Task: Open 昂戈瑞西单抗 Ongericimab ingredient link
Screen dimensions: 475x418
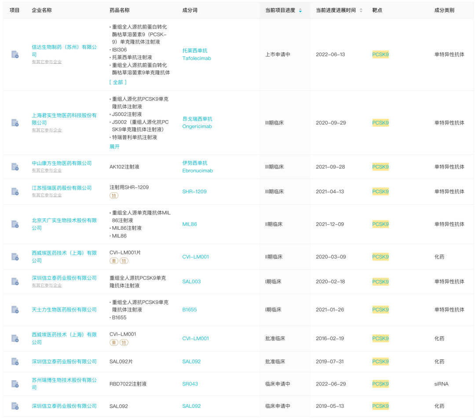Action: coord(197,123)
